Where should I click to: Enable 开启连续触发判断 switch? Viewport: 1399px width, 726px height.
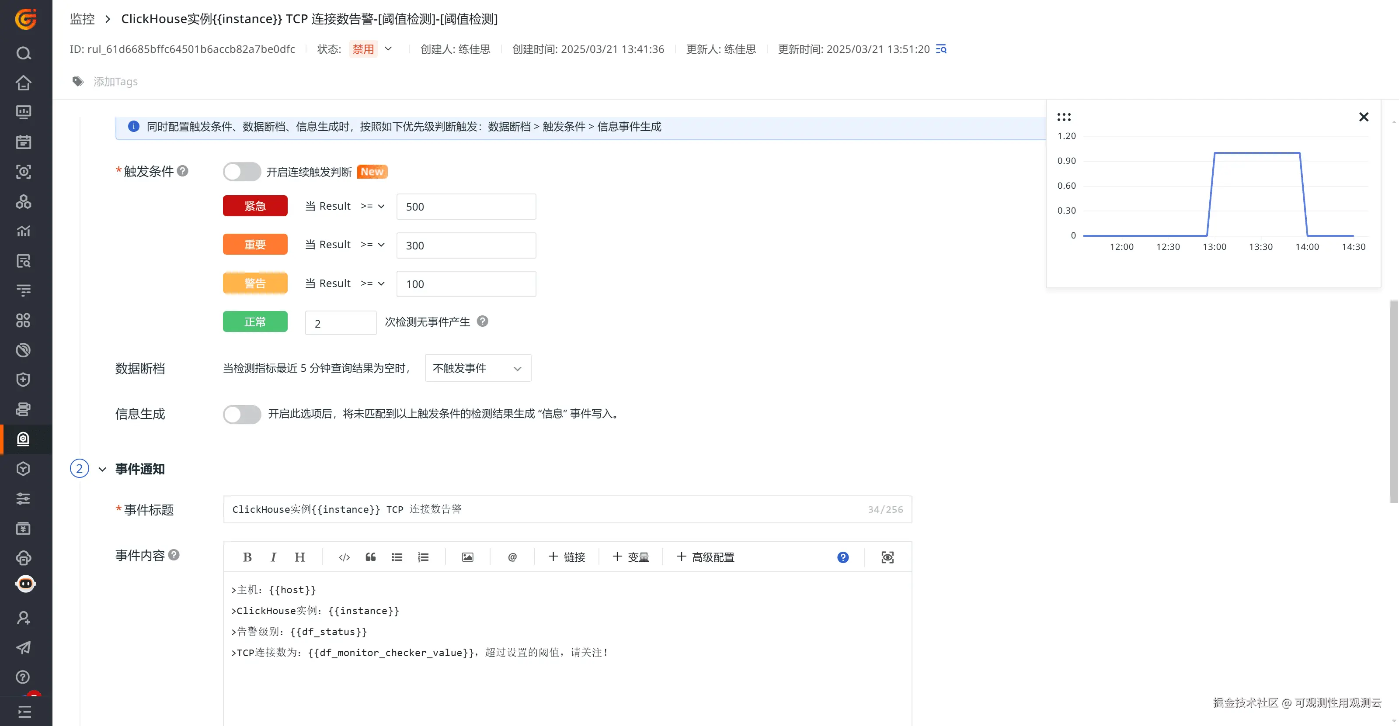pos(242,172)
